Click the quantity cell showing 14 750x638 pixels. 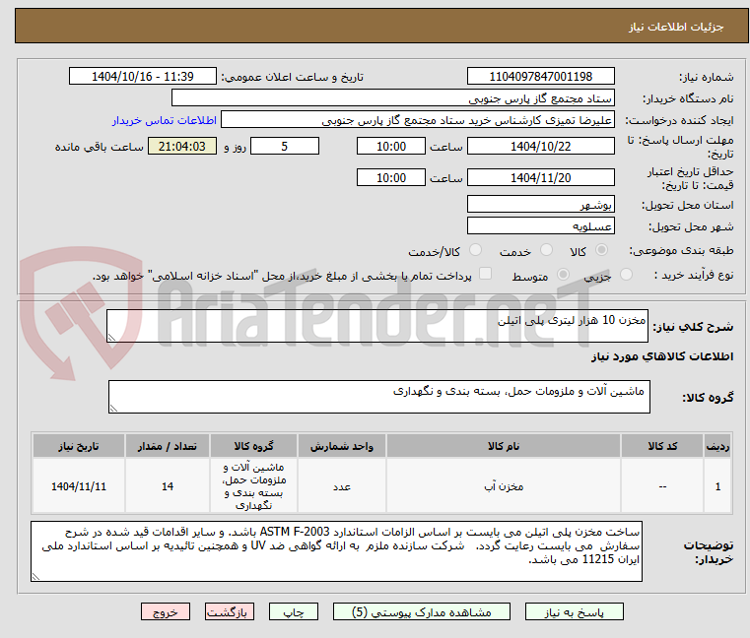click(167, 486)
